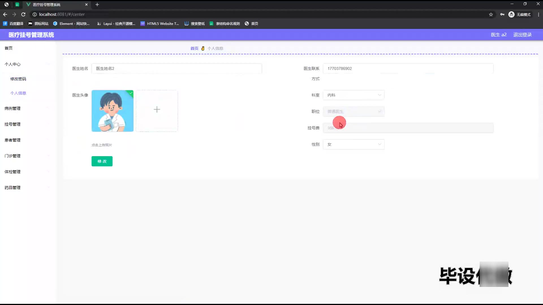Click the green 修改 button
Image resolution: width=543 pixels, height=305 pixels.
point(102,161)
